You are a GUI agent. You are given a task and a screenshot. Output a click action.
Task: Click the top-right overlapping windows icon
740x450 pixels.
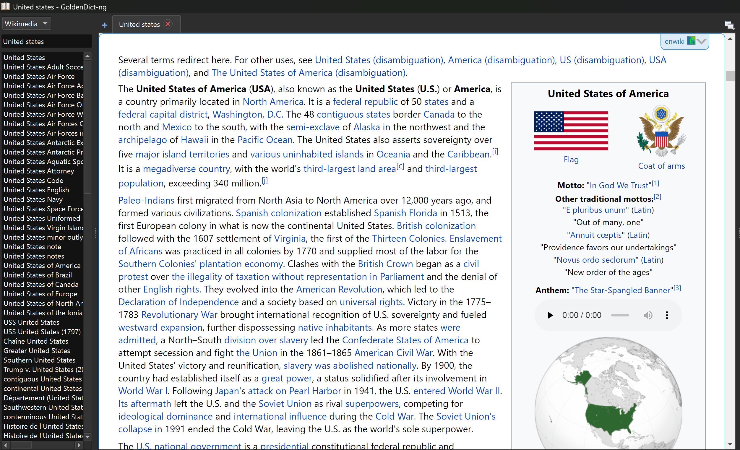click(x=729, y=25)
